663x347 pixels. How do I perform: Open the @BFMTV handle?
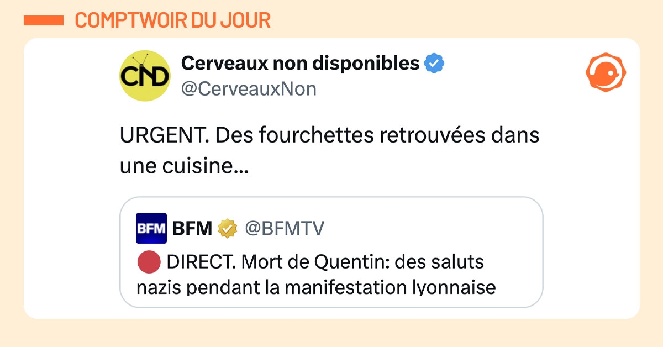pyautogui.click(x=283, y=228)
